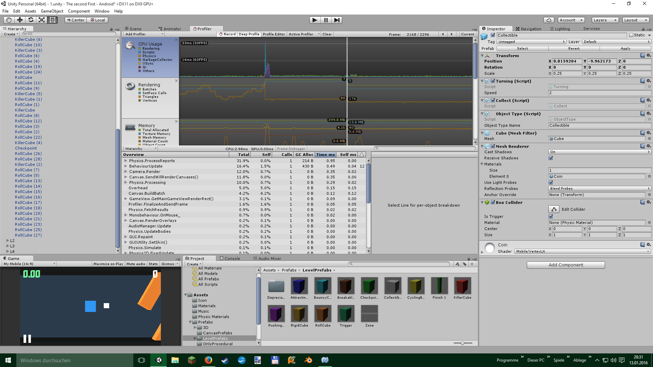The height and width of the screenshot is (367, 653).
Task: Open the Layer dropdown showing Default
Action: click(x=616, y=42)
